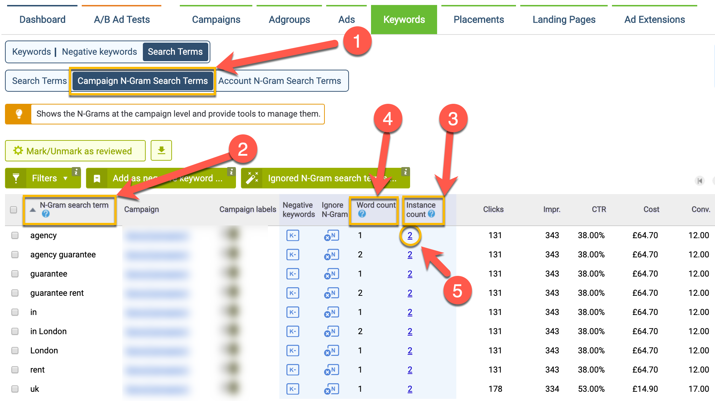Click Instance count help question mark icon
715x401 pixels.
click(431, 214)
